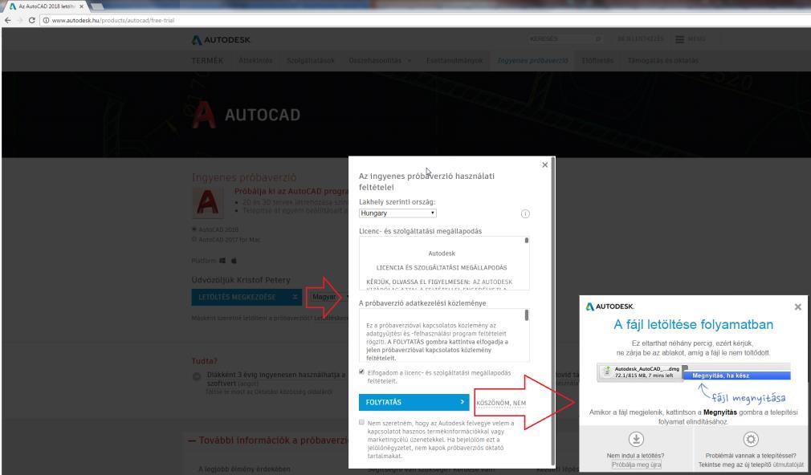
Task: Reload the page with the refresh icon
Action: click(x=31, y=20)
